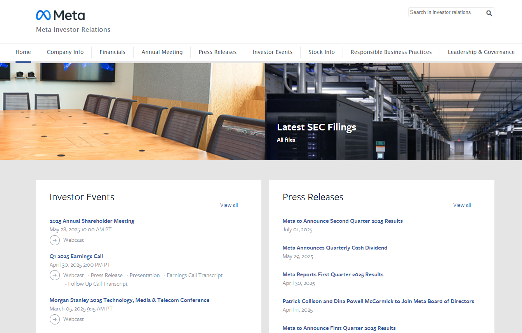Open Meta Announces Quarterly Cash Dividend release

pos(335,248)
